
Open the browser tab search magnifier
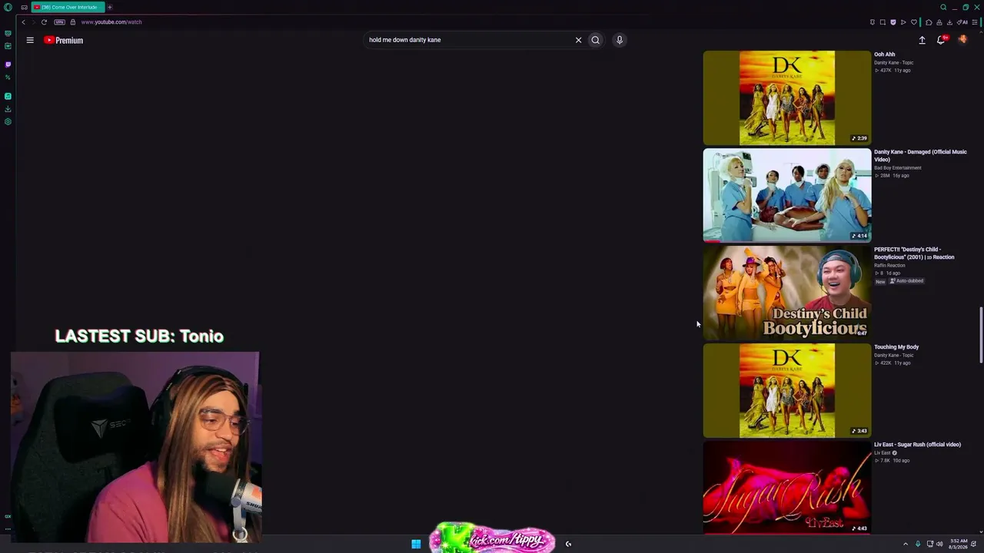943,7
